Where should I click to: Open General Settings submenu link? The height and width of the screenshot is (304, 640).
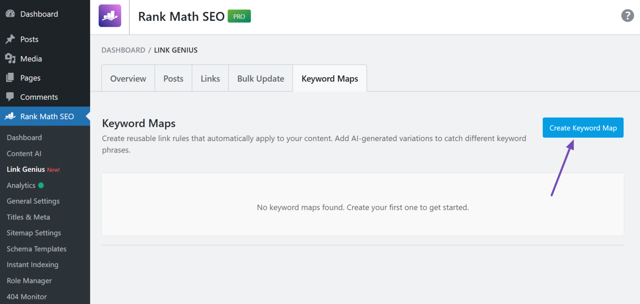click(33, 201)
